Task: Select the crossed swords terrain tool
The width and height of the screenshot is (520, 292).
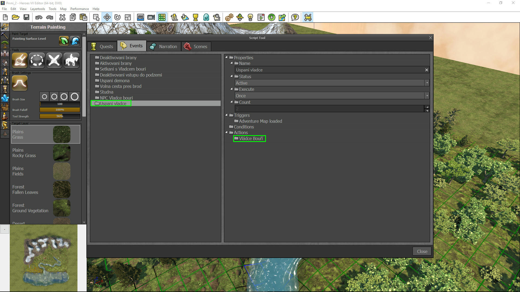Action: point(54,60)
